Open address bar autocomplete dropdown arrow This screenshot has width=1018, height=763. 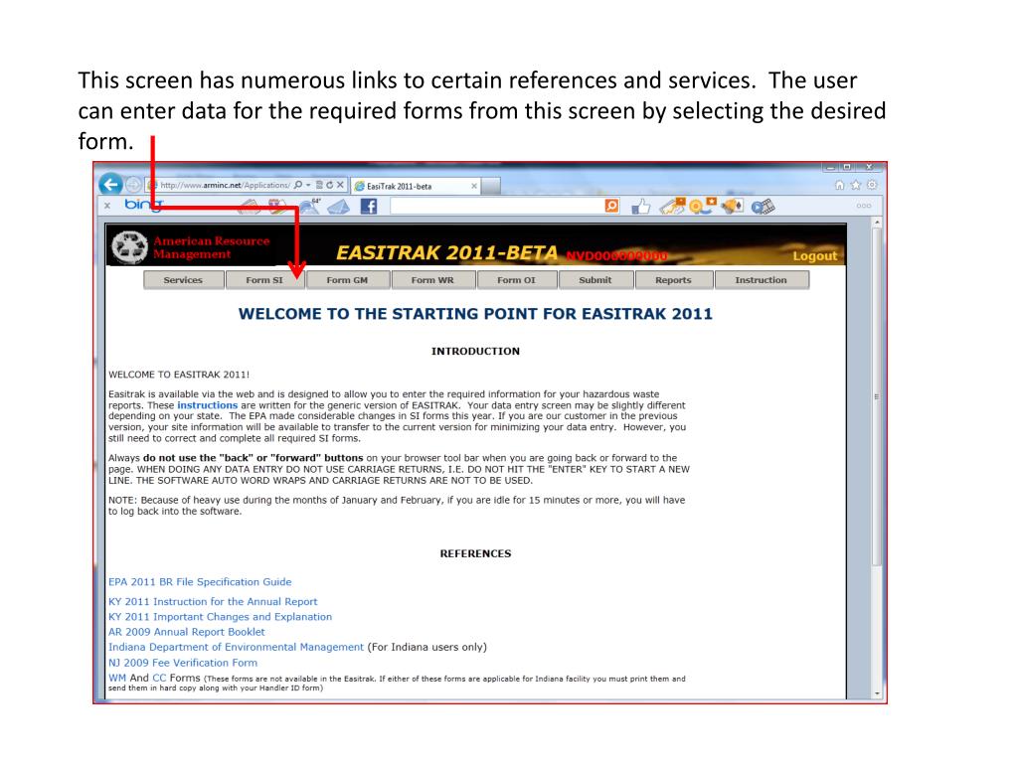308,186
